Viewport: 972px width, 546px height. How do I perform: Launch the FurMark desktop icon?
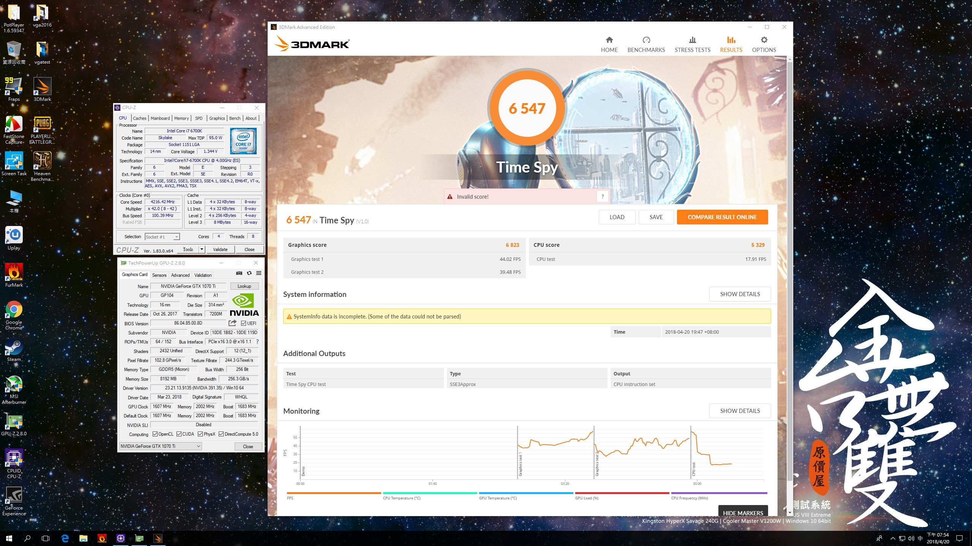click(x=14, y=275)
